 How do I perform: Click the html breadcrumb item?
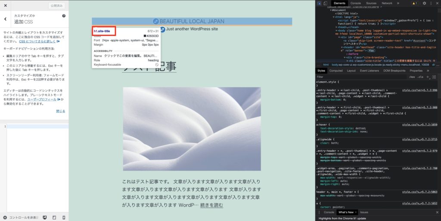click(326, 65)
